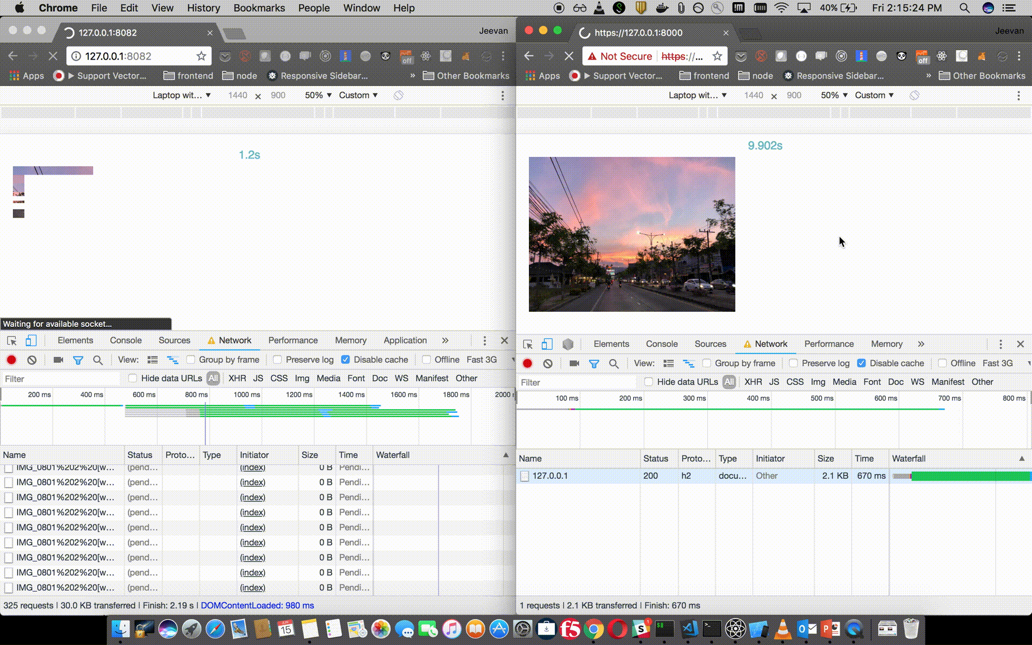Enable Offline checkbox in left DevTools
Image resolution: width=1032 pixels, height=645 pixels.
(426, 360)
